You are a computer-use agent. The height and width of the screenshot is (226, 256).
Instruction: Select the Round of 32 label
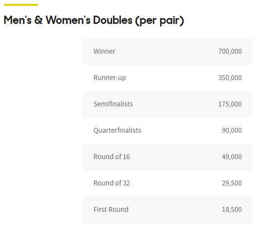tap(112, 183)
